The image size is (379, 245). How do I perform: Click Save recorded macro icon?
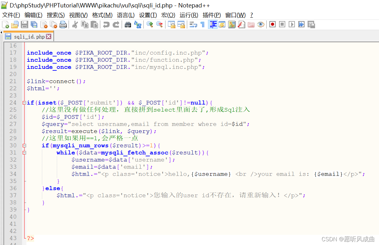coord(311,24)
